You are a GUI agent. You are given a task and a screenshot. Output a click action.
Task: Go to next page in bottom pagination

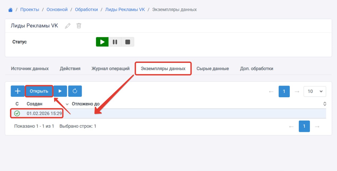pos(317,126)
